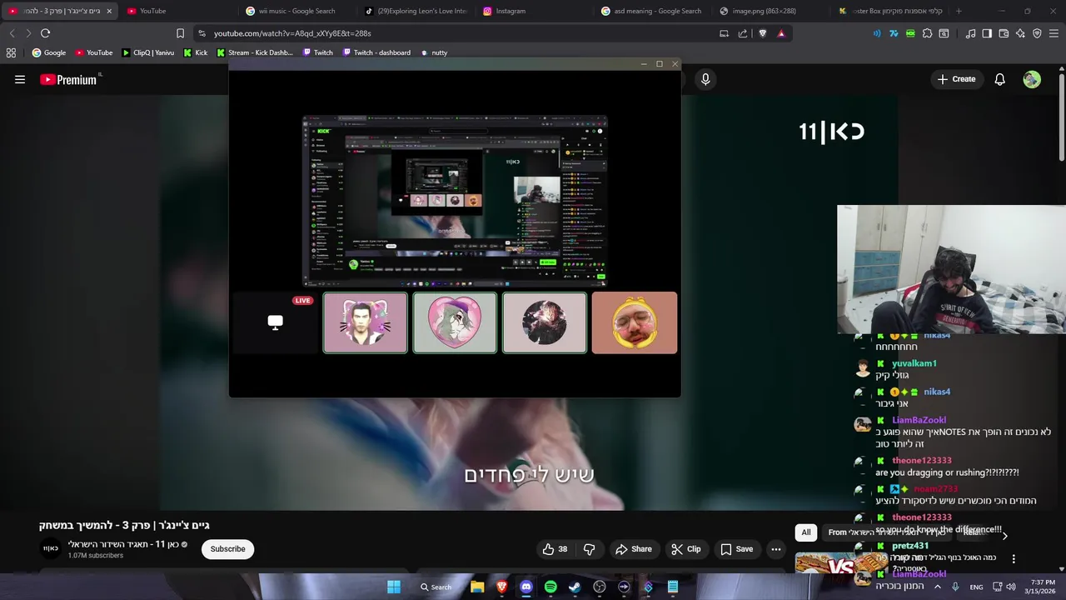1066x600 pixels.
Task: Reload the page with refresh icon
Action: (45, 33)
